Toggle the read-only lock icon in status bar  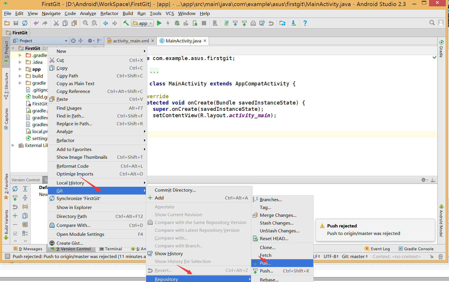click(x=431, y=257)
